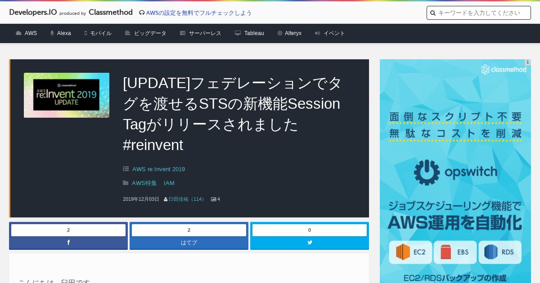Click the phone icon beside モバイル

pyautogui.click(x=85, y=33)
